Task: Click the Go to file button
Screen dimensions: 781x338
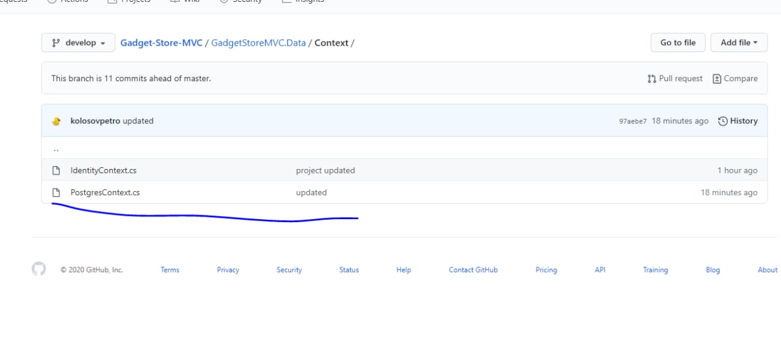Action: pyautogui.click(x=678, y=43)
